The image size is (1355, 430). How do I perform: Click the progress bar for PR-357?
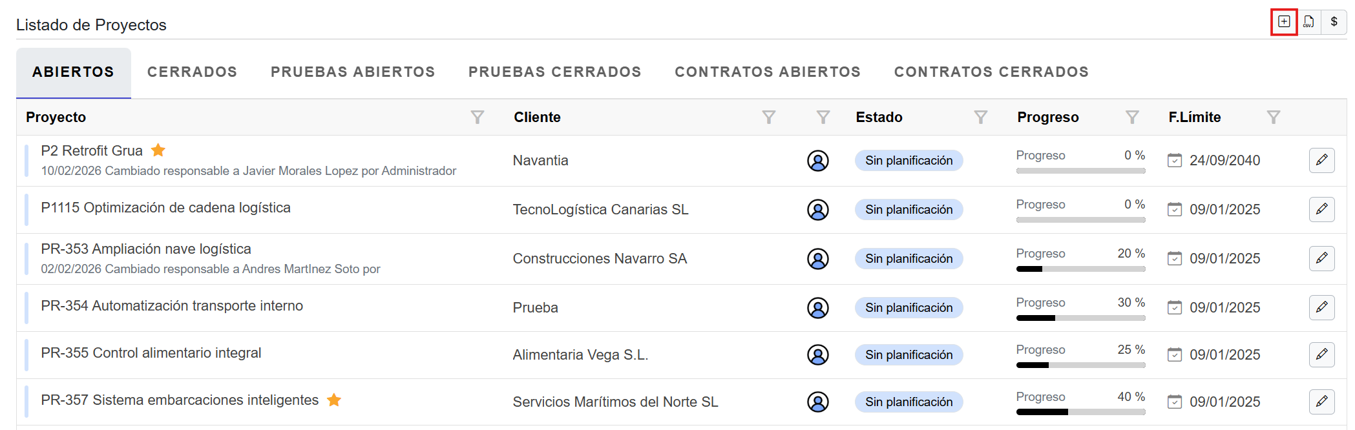tap(1080, 412)
